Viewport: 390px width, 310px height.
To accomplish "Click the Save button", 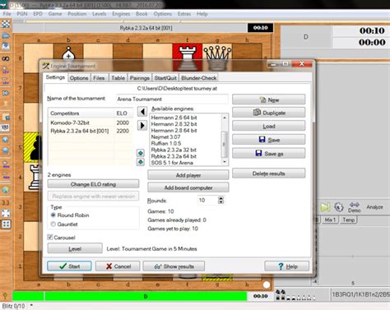I will pos(268,140).
